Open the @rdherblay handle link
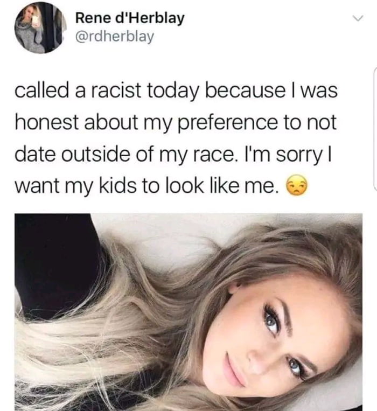 pyautogui.click(x=115, y=37)
